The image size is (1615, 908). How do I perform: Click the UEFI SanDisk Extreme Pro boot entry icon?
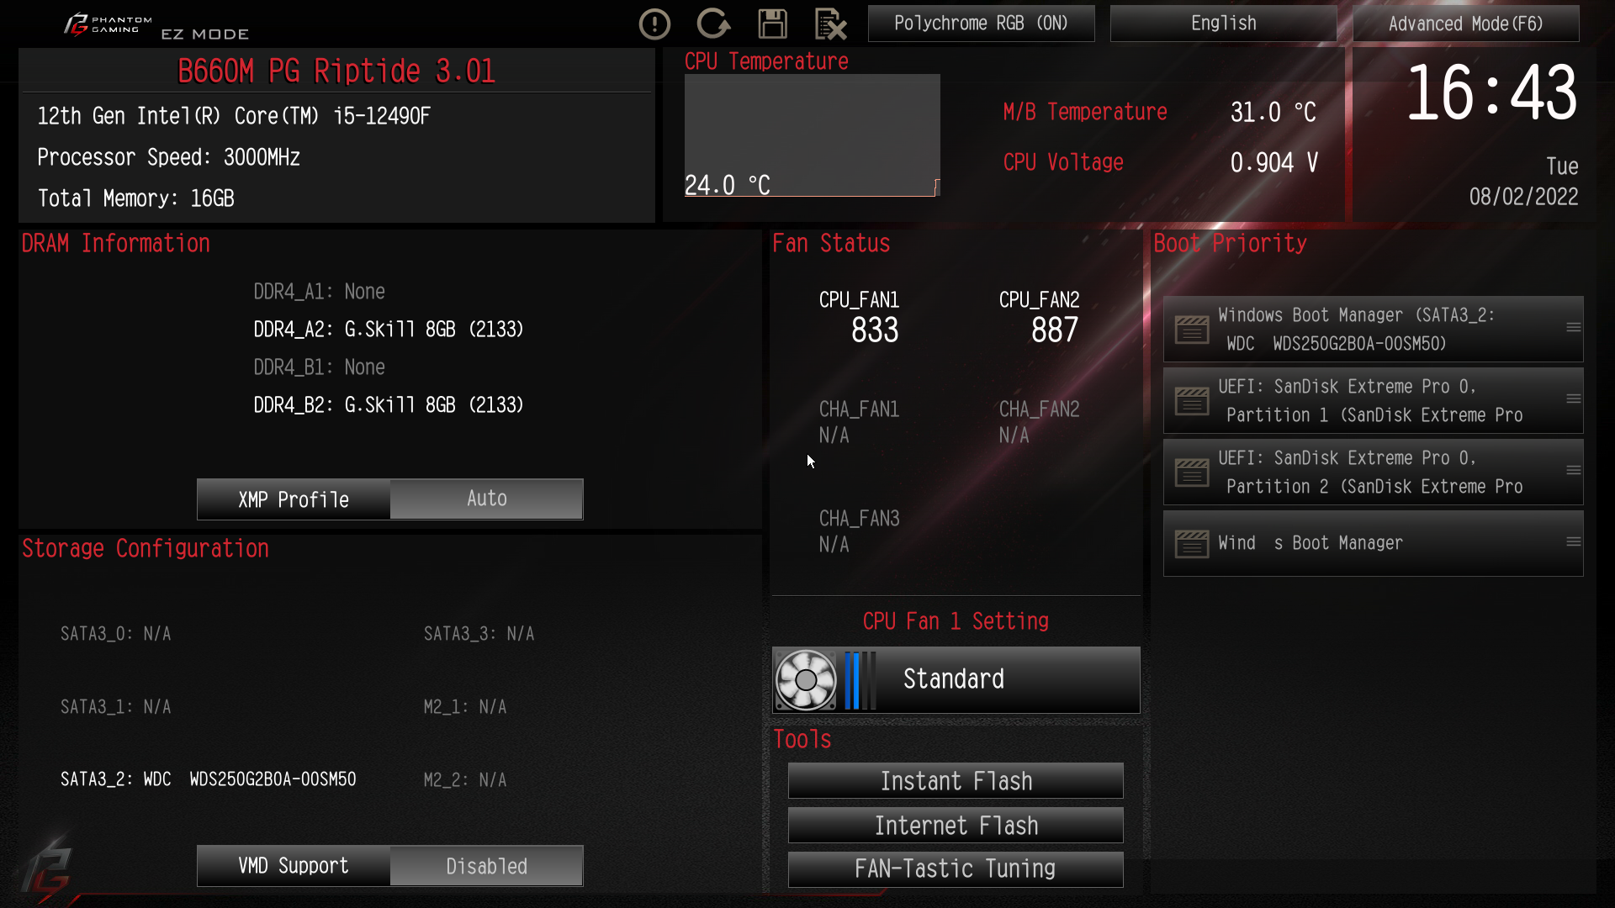coord(1193,399)
